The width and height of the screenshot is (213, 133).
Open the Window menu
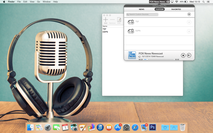click(47, 2)
